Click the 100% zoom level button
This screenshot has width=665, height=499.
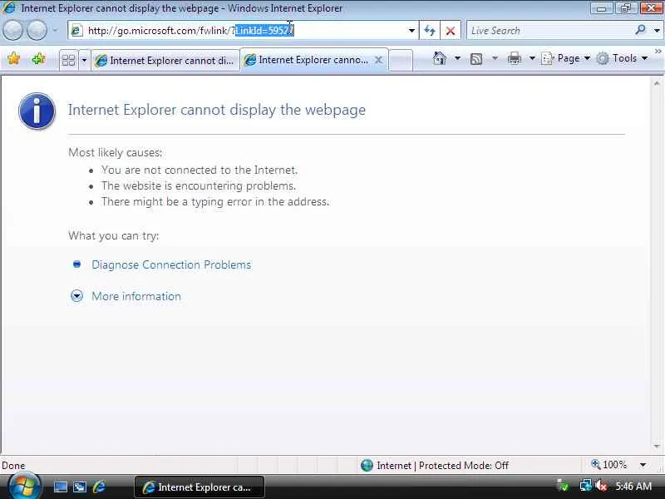tap(609, 465)
